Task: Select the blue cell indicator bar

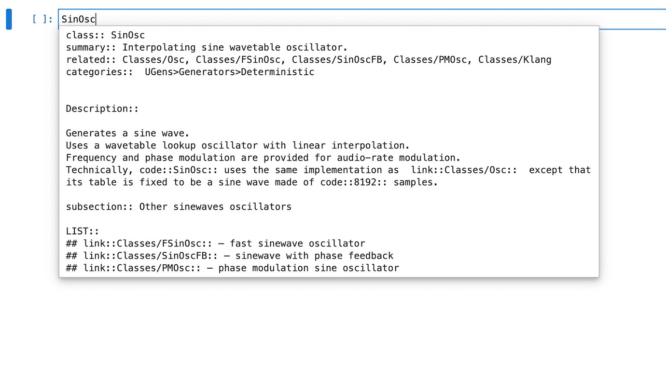Action: pos(8,18)
